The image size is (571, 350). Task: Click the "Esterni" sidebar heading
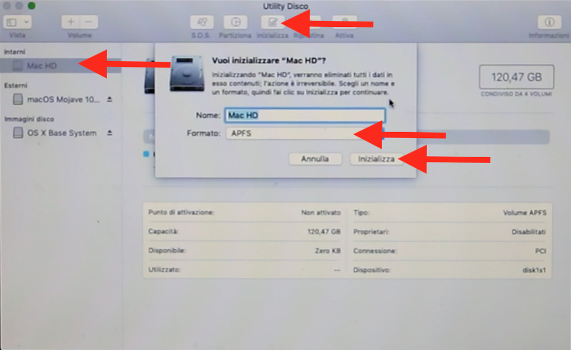[x=16, y=86]
